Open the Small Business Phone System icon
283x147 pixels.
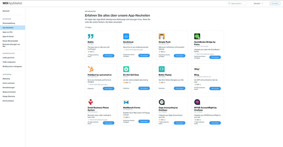tap(91, 102)
